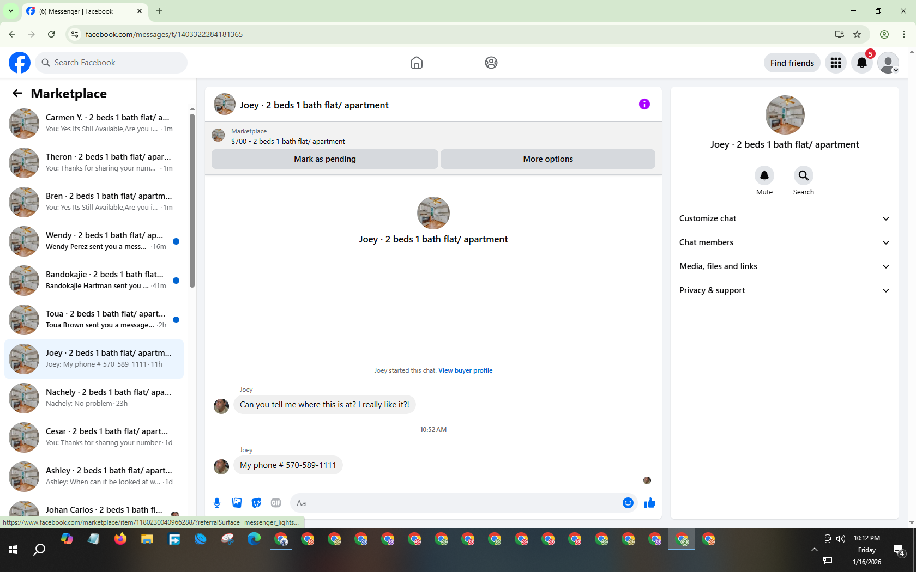The image size is (916, 572).
Task: Open View buyer profile link
Action: tap(465, 370)
